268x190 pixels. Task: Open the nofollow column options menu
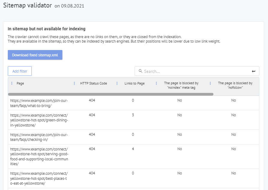pos(210,83)
